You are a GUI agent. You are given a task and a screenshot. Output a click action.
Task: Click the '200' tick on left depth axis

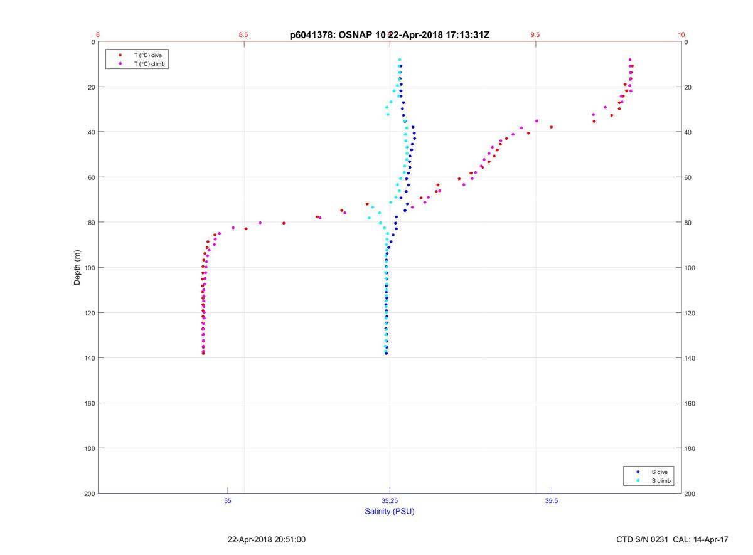point(89,494)
